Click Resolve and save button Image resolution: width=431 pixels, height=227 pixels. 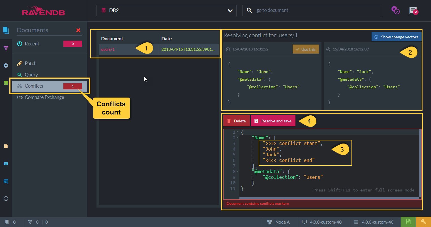(x=273, y=121)
